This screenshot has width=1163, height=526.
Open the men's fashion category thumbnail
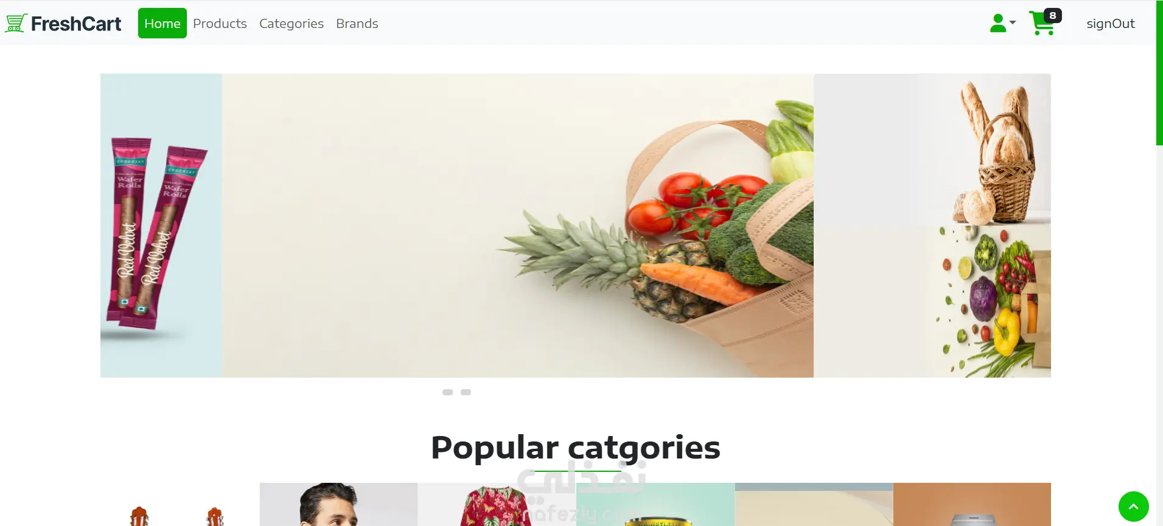tap(339, 505)
